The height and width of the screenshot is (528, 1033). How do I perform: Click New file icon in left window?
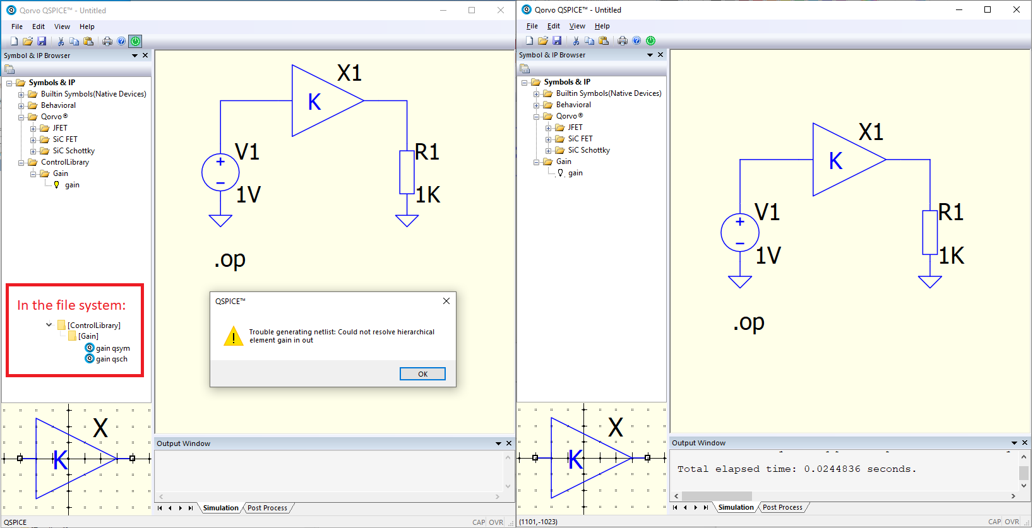(x=15, y=41)
